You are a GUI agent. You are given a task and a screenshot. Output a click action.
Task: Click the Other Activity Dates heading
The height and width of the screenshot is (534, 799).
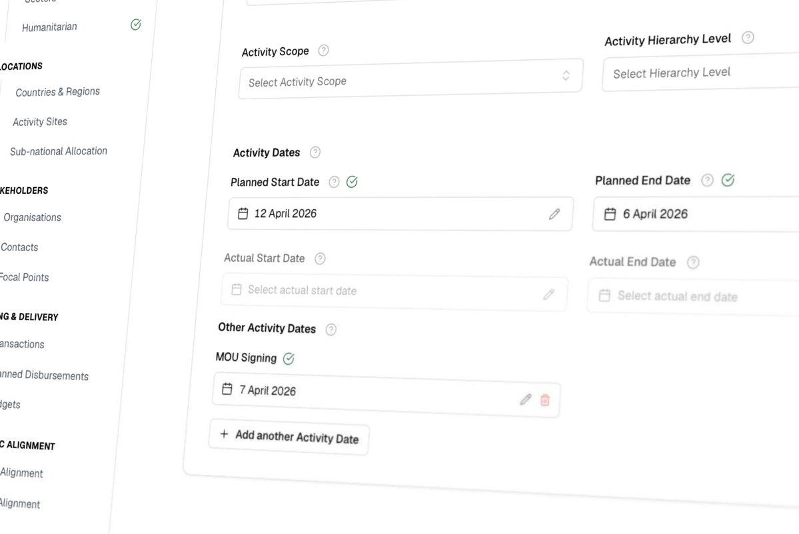point(267,328)
